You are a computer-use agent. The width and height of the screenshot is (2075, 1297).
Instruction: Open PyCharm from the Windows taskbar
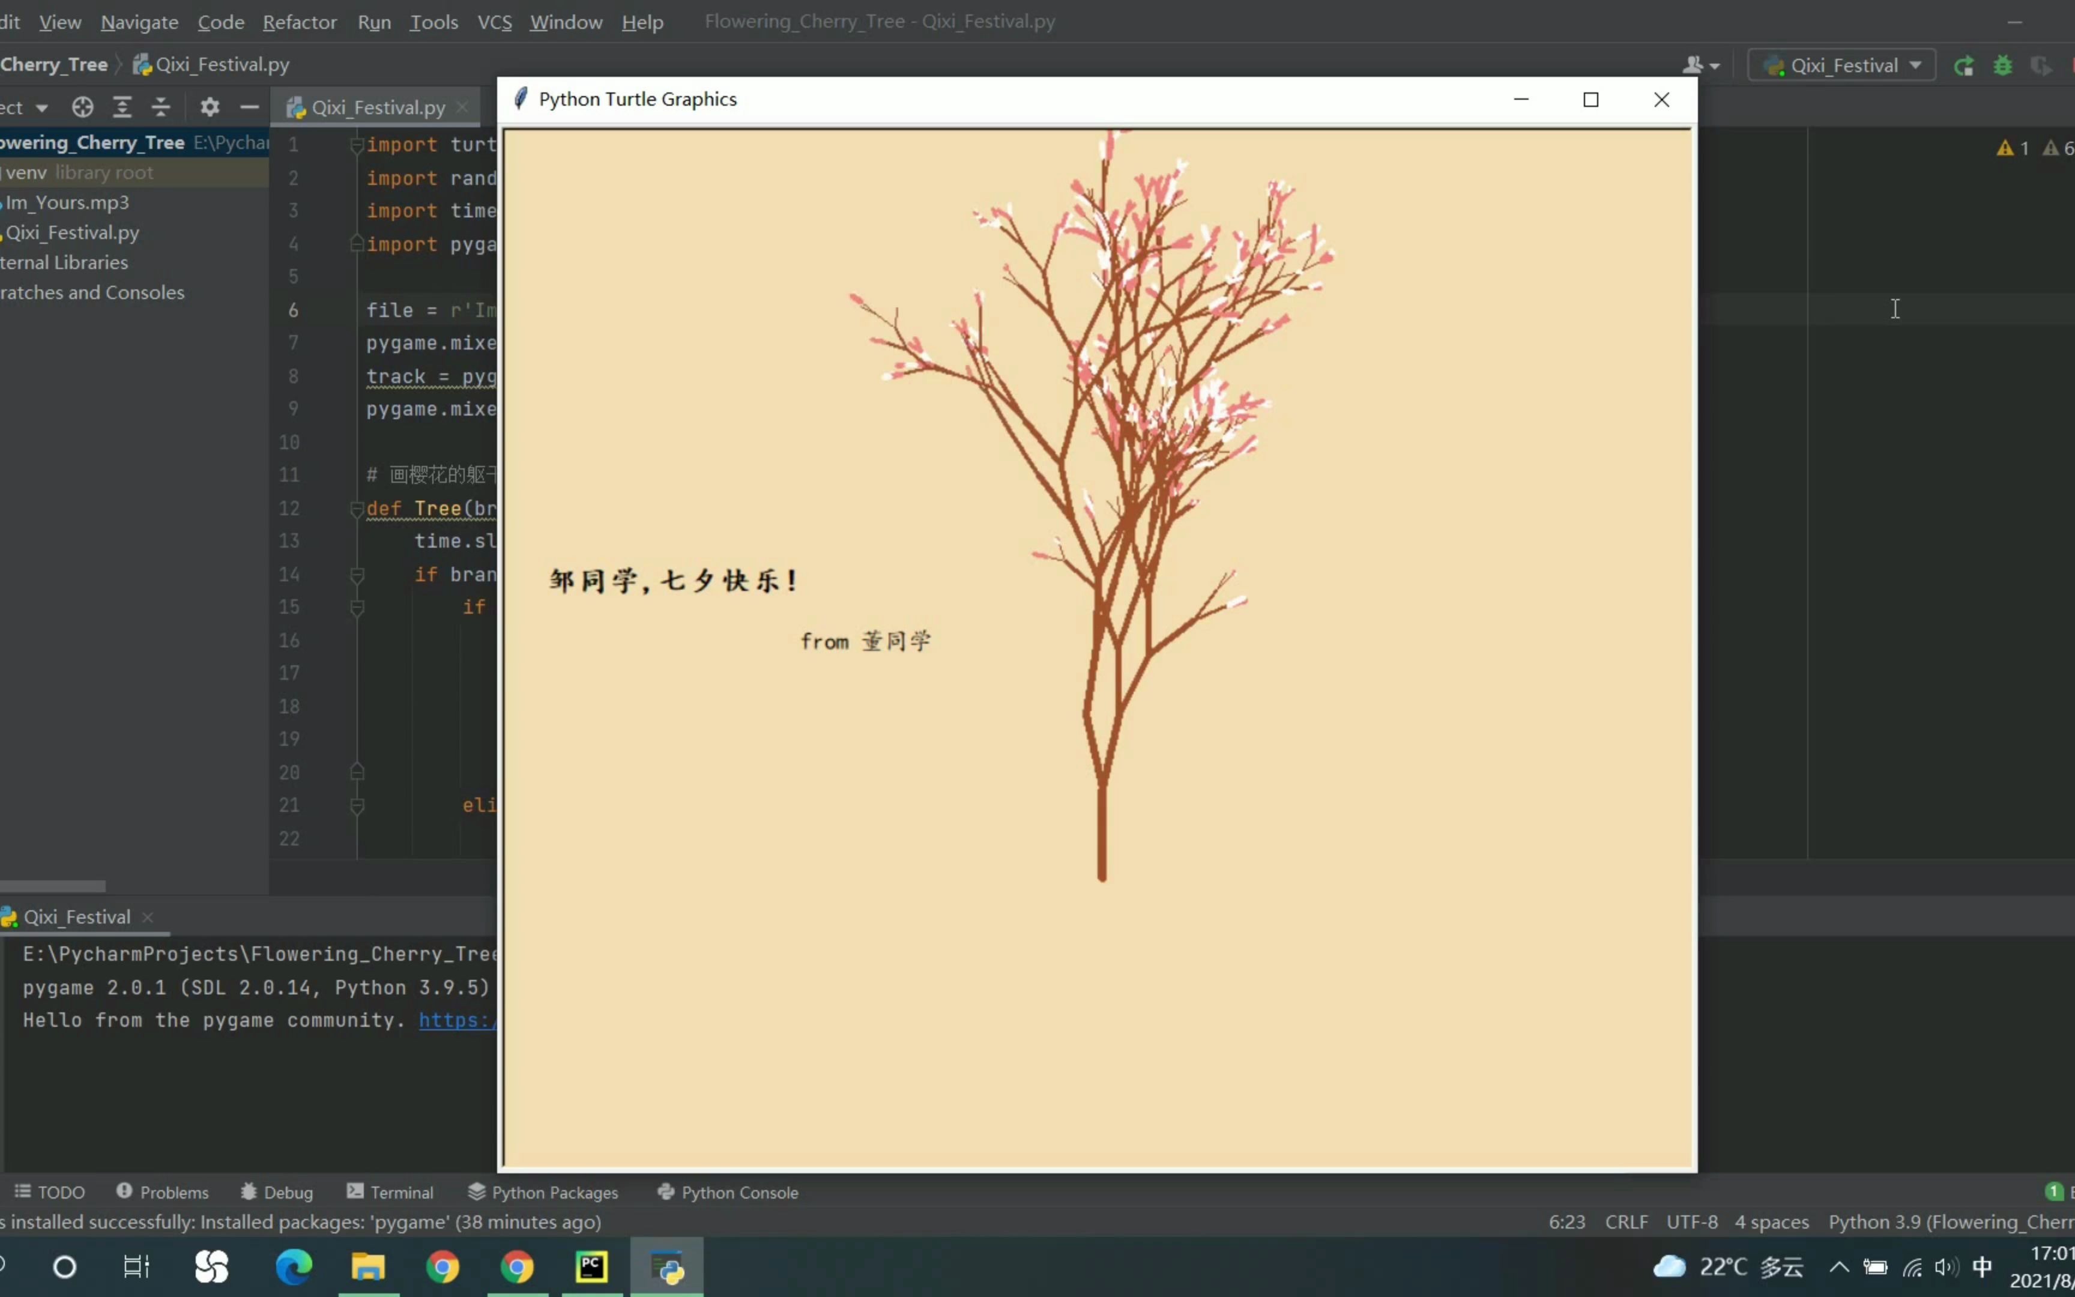pos(591,1266)
